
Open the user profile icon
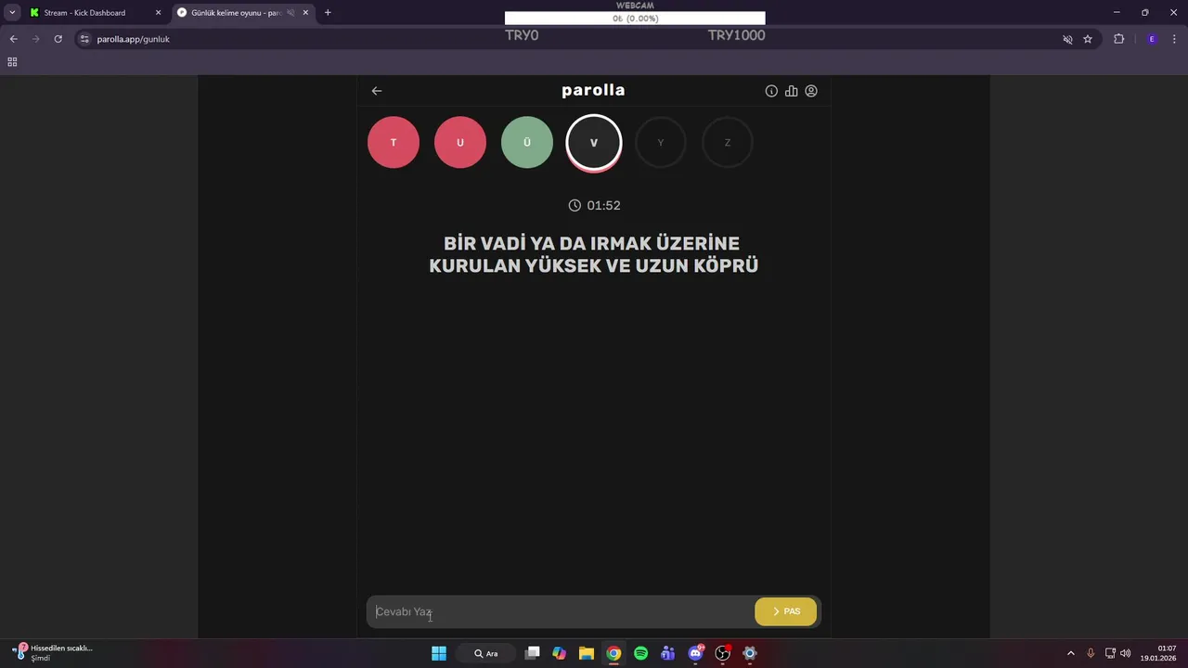click(811, 91)
